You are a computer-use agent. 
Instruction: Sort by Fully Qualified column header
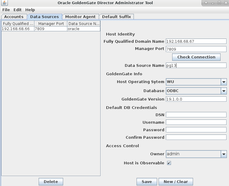[18, 23]
